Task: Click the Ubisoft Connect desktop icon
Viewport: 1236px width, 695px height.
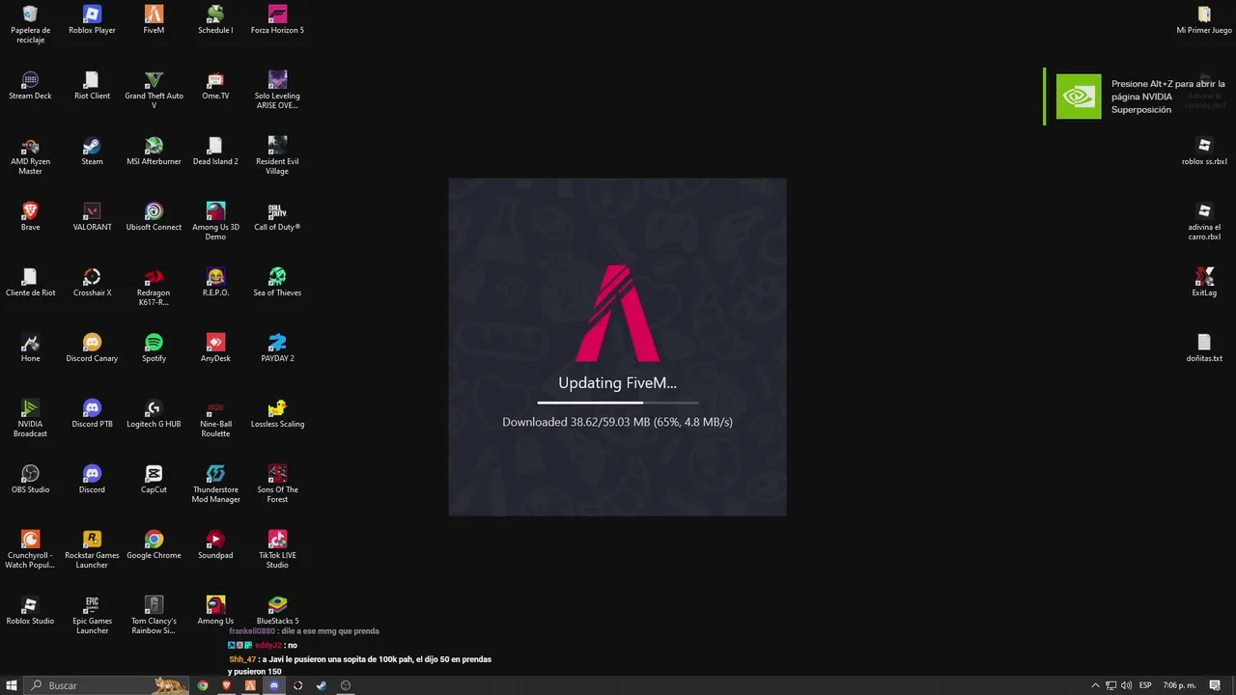Action: 154,216
